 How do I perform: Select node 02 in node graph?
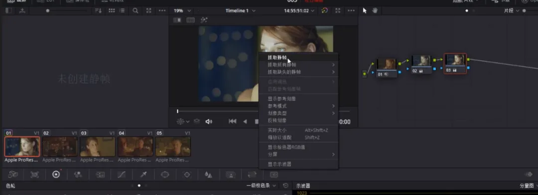421,64
